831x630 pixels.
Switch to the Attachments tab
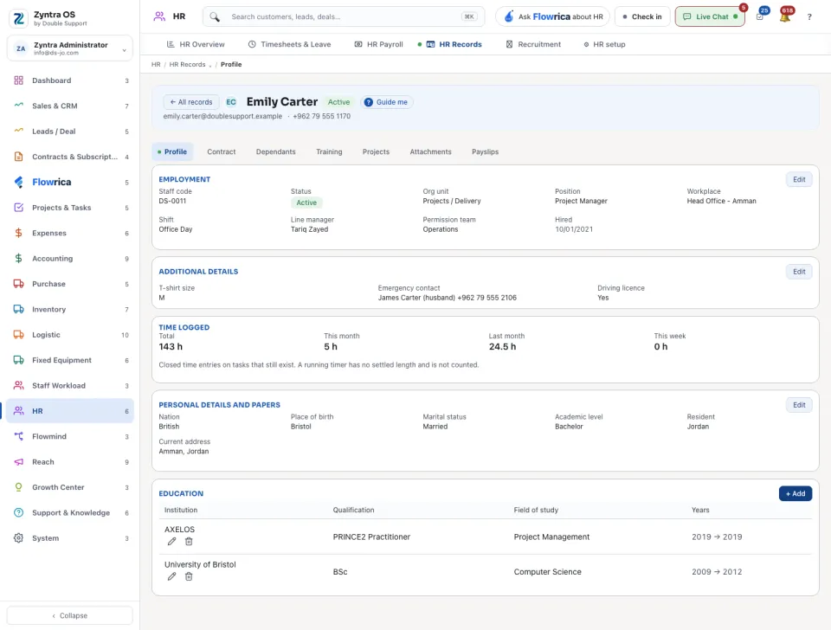(x=430, y=151)
